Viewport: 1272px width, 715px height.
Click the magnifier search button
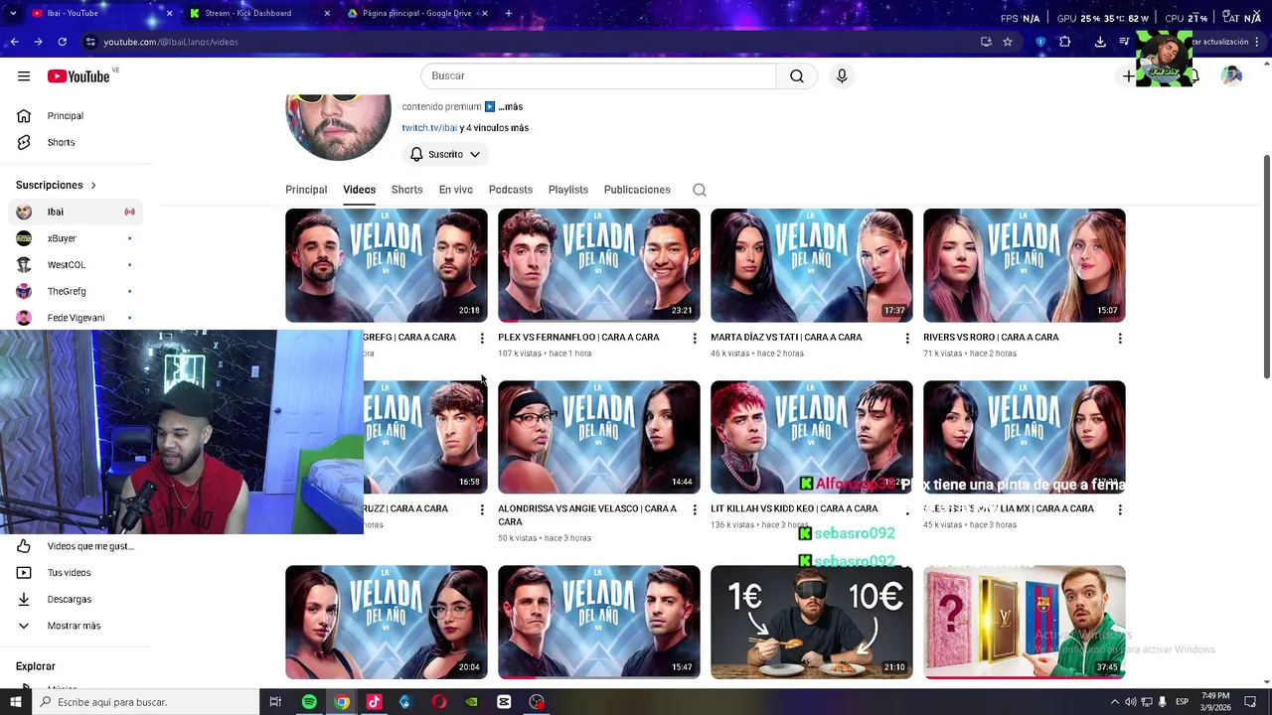coord(797,76)
